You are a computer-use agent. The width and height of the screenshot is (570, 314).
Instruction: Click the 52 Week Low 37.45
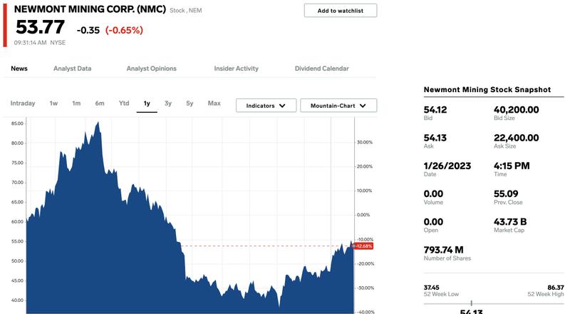(x=432, y=288)
